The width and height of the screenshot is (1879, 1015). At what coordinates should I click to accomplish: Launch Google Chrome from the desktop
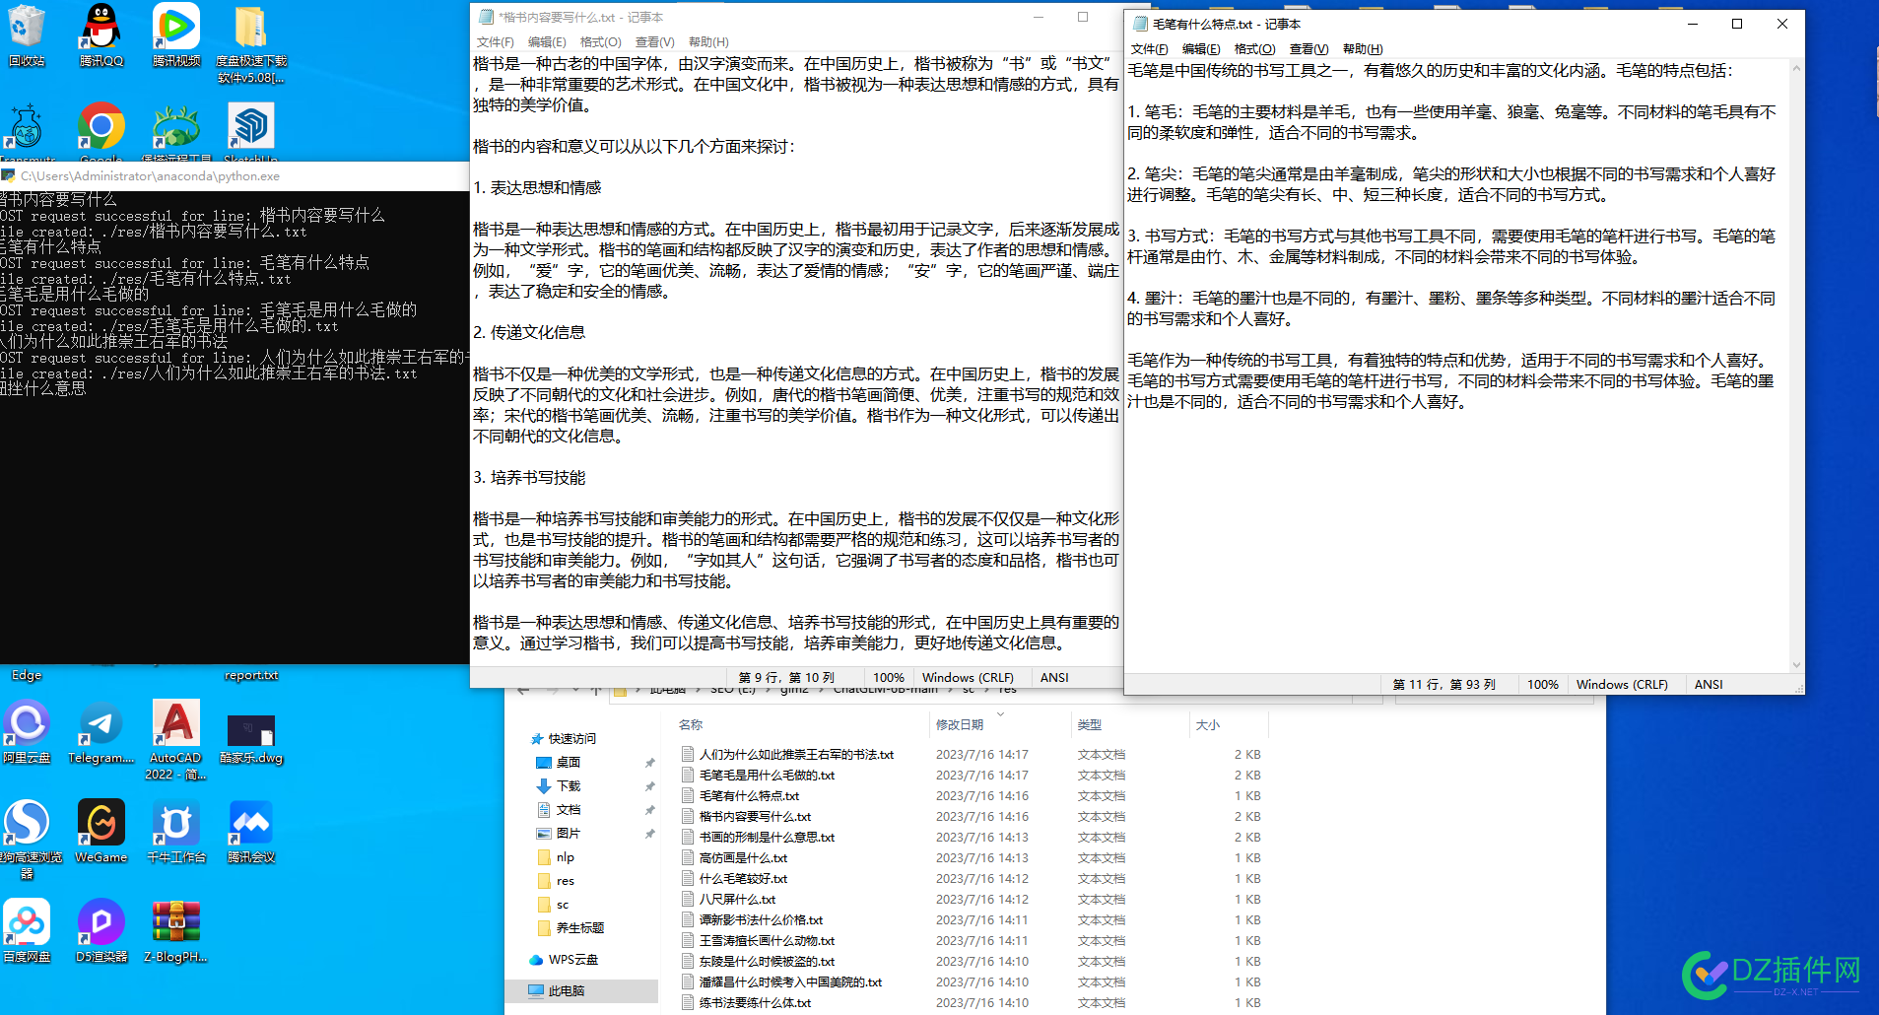point(101,131)
